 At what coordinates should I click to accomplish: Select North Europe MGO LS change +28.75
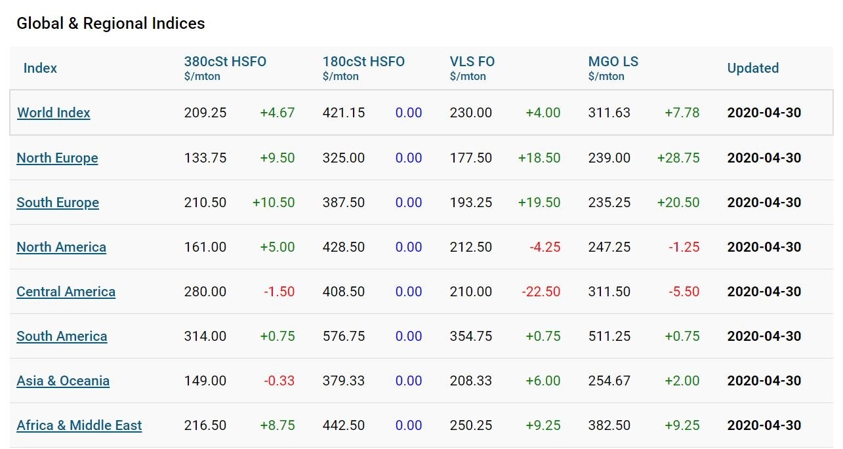coord(678,158)
